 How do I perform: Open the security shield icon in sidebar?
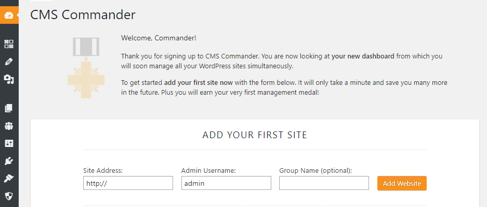pos(9,196)
